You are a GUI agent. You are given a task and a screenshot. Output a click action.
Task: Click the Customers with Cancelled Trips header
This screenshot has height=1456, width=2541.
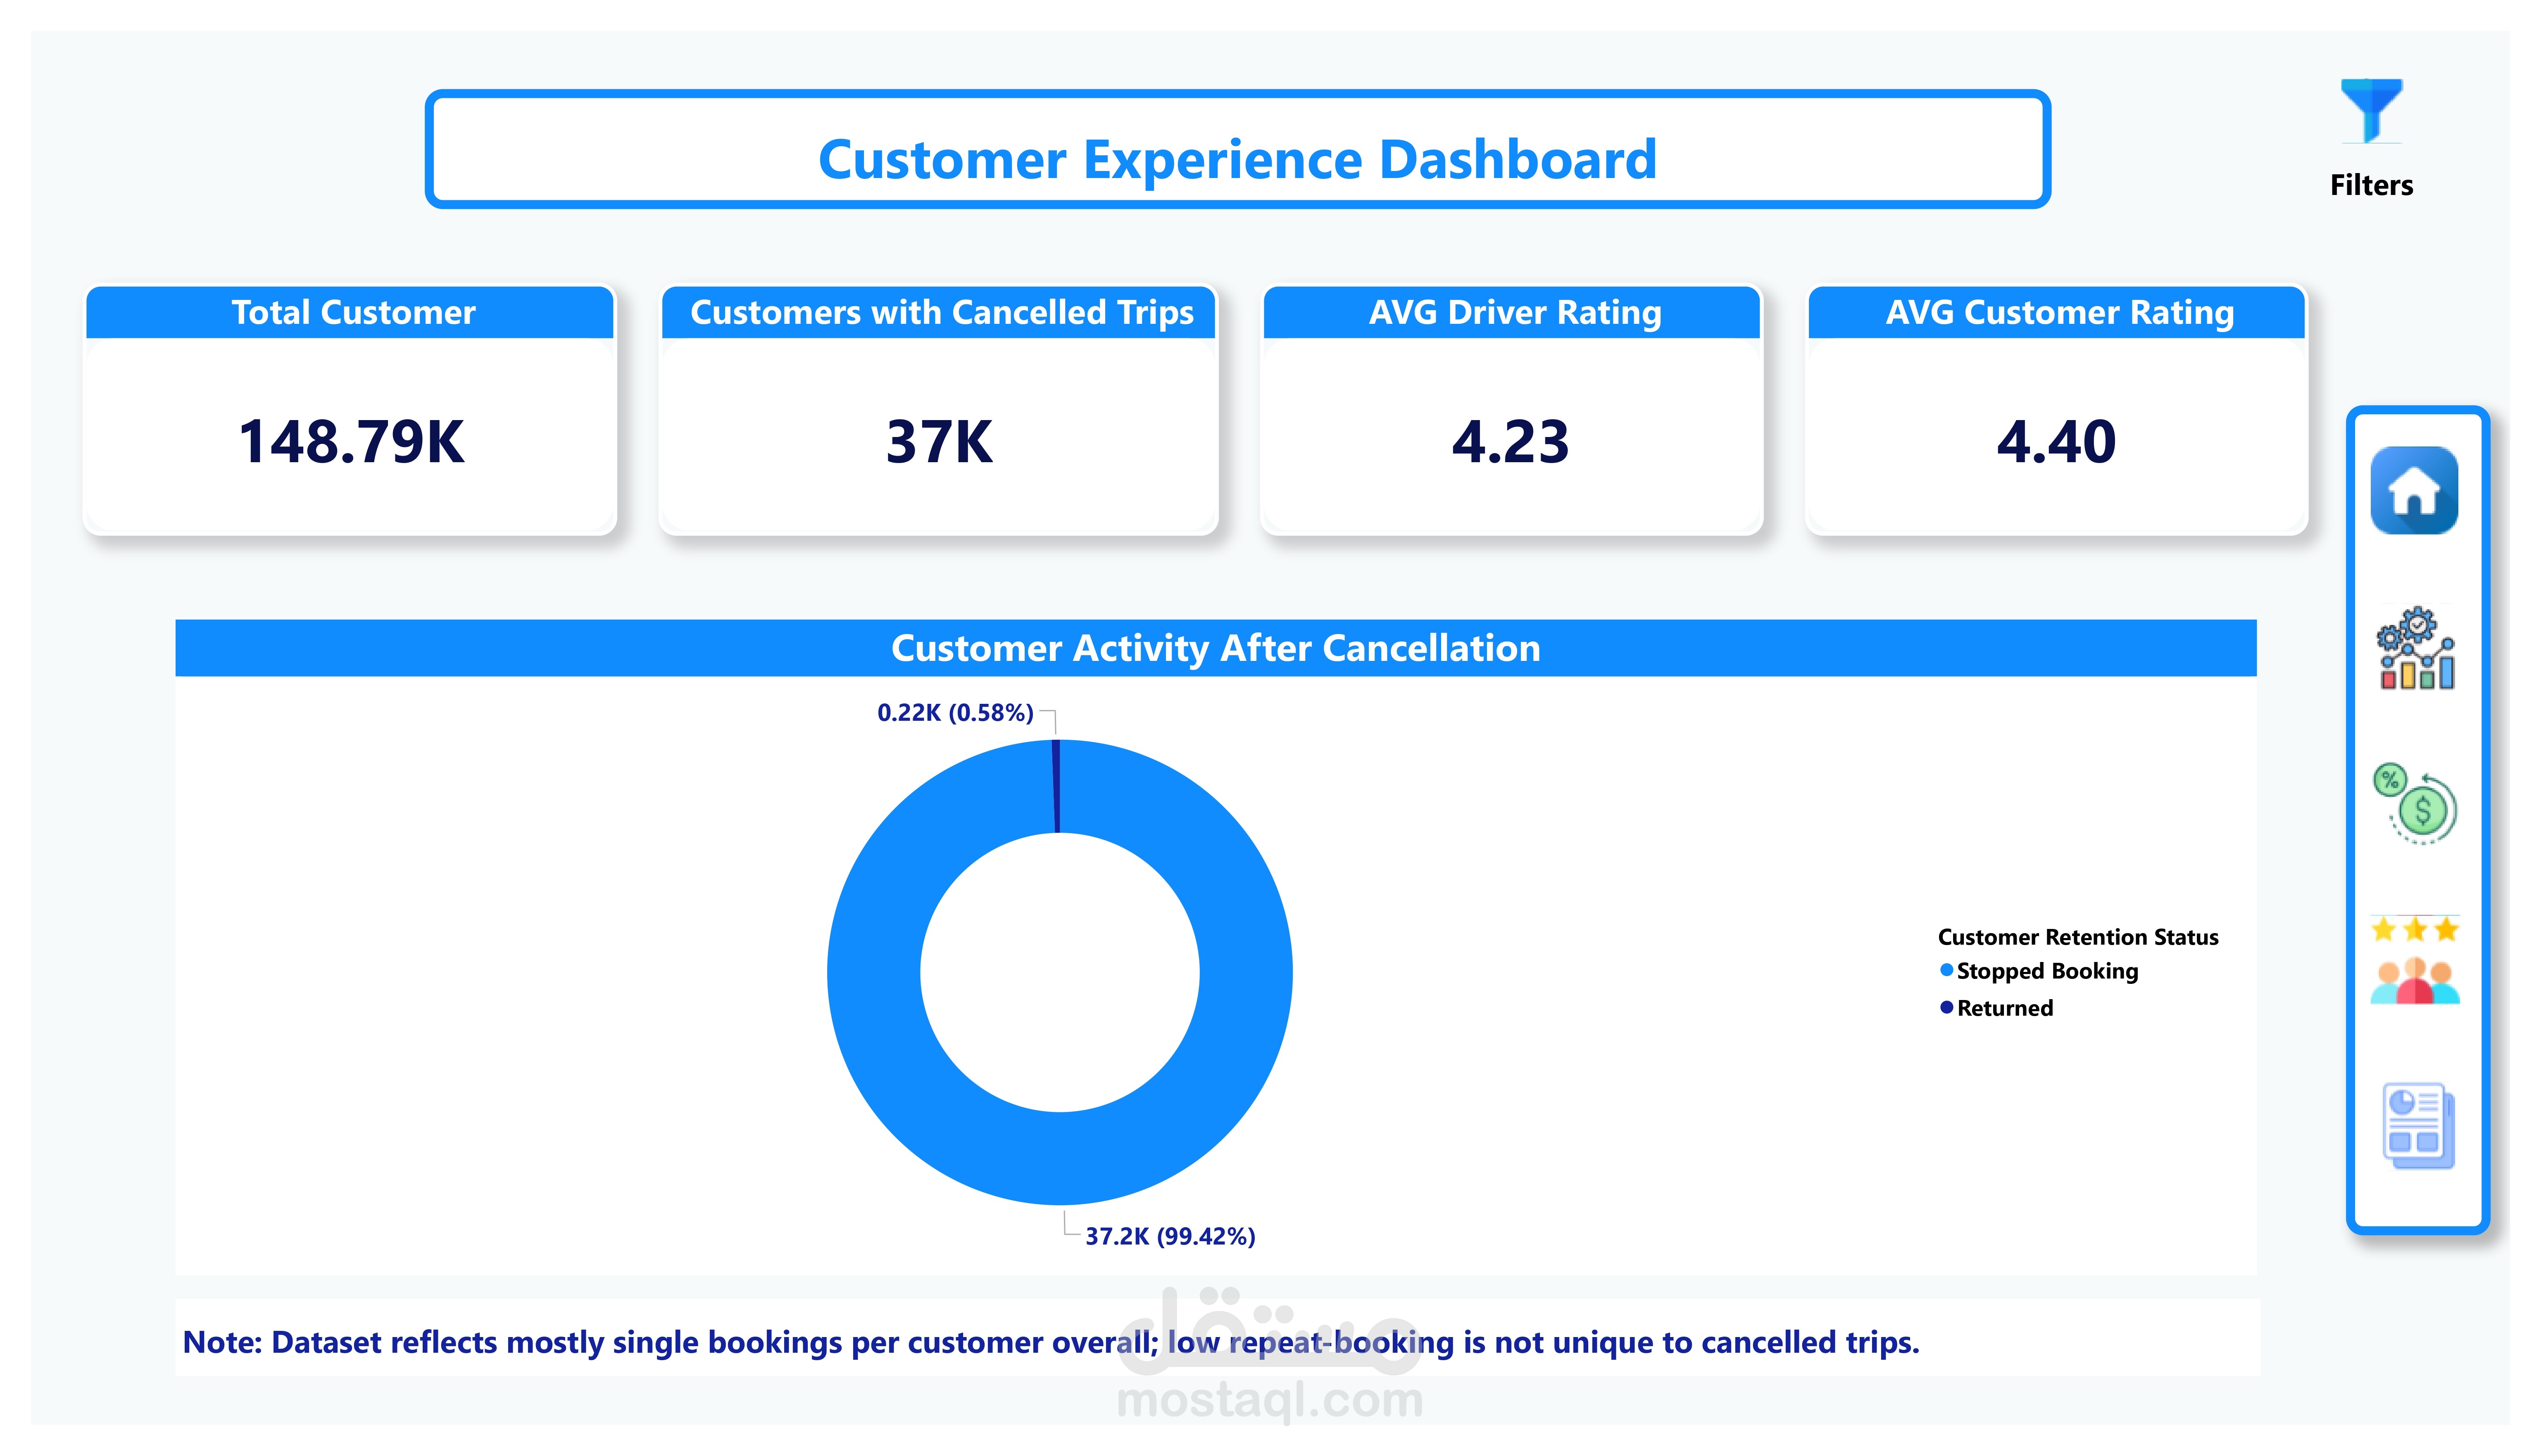pos(939,312)
